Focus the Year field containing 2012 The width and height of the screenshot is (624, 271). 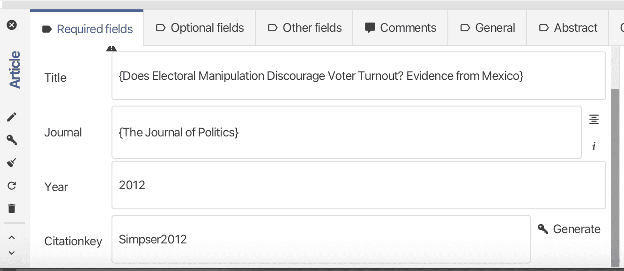358,185
